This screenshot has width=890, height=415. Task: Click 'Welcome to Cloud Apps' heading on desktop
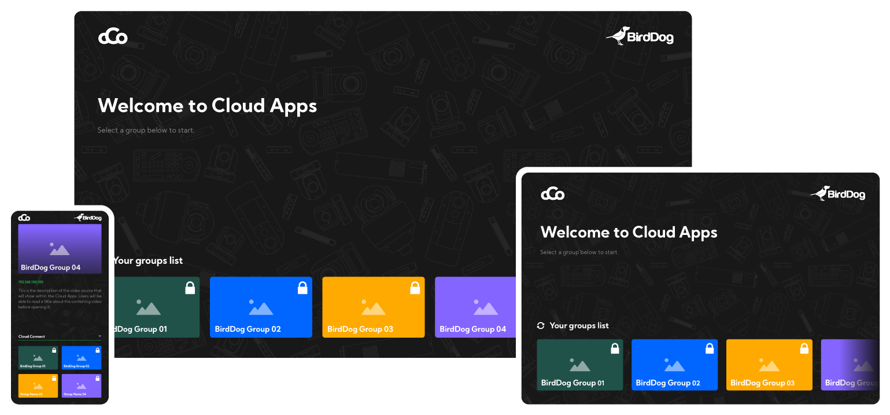tap(207, 106)
